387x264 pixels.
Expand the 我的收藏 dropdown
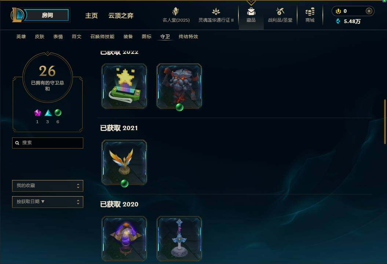(48, 186)
